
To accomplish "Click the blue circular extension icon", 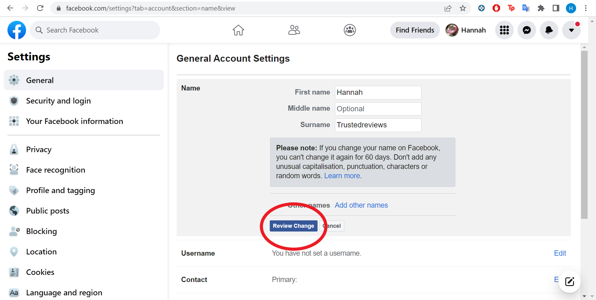I will (481, 8).
